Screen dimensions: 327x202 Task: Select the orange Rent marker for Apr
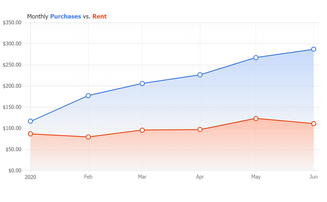click(x=200, y=130)
